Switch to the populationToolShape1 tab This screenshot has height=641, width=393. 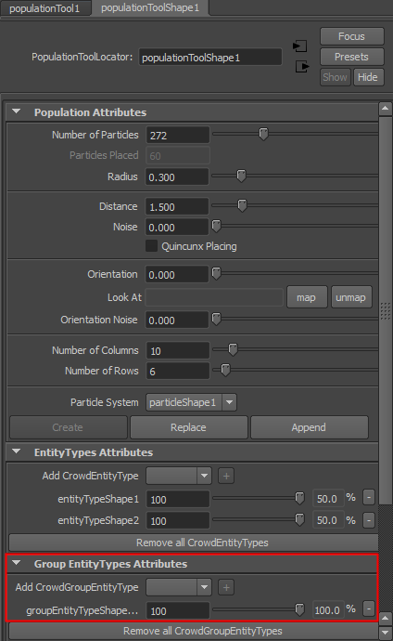[150, 7]
